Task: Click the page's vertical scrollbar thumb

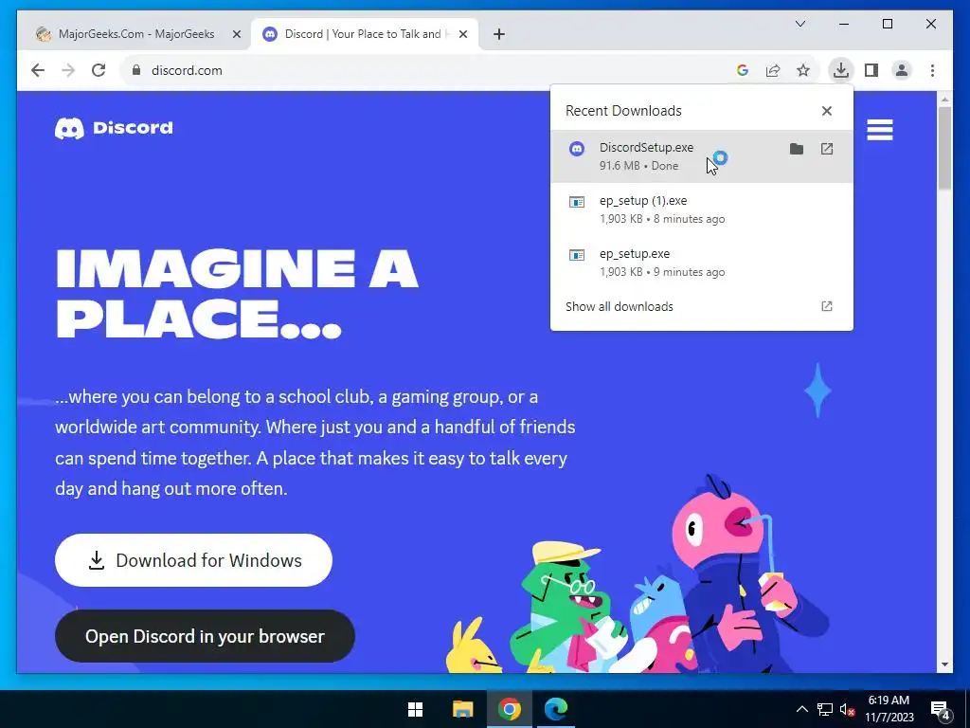Action: click(944, 149)
